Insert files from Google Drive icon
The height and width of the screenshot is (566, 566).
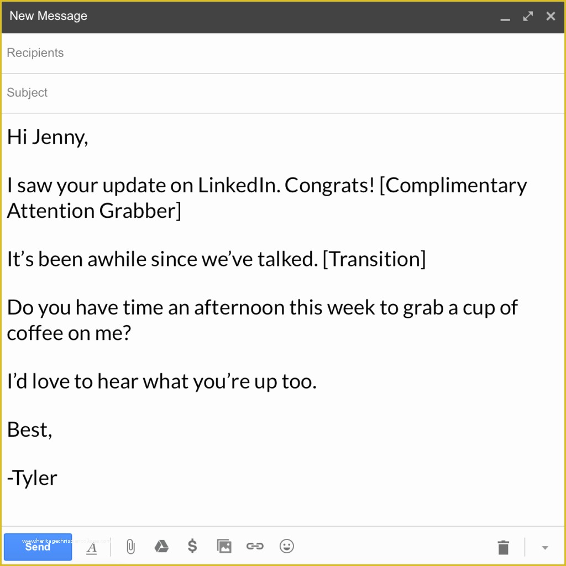coord(161,546)
